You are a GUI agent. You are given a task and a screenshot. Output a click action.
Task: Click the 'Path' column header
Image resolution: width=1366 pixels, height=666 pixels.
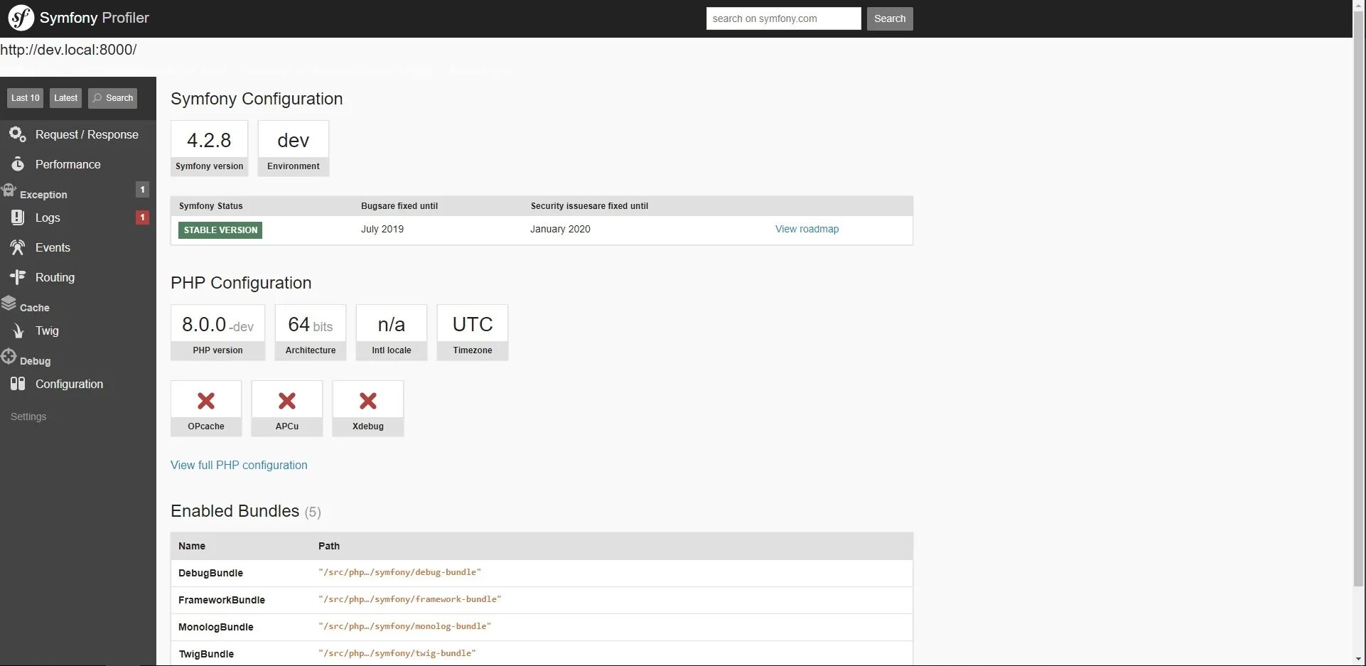(x=329, y=546)
